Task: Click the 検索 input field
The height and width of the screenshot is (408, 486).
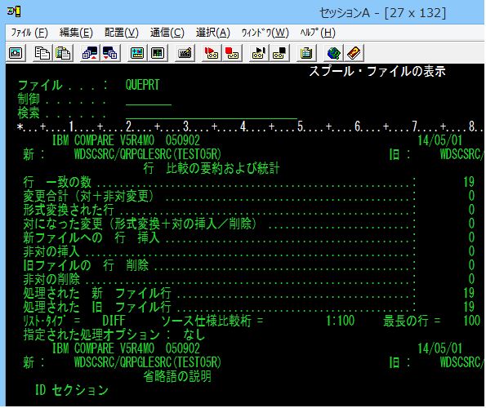Action: tap(212, 113)
